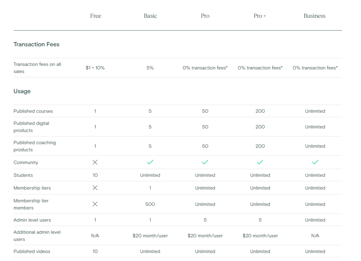Click the Transaction Fees section heading
The height and width of the screenshot is (261, 361).
(x=36, y=44)
